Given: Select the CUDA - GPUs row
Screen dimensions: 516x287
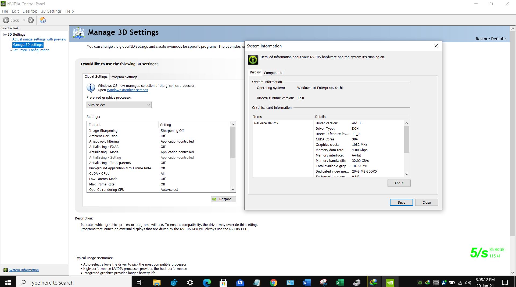Looking at the screenshot, I should click(x=159, y=174).
